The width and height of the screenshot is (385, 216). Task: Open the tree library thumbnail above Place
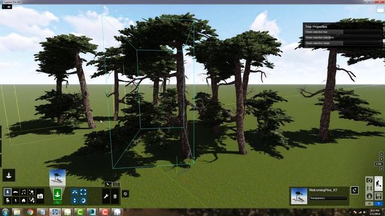[58, 177]
